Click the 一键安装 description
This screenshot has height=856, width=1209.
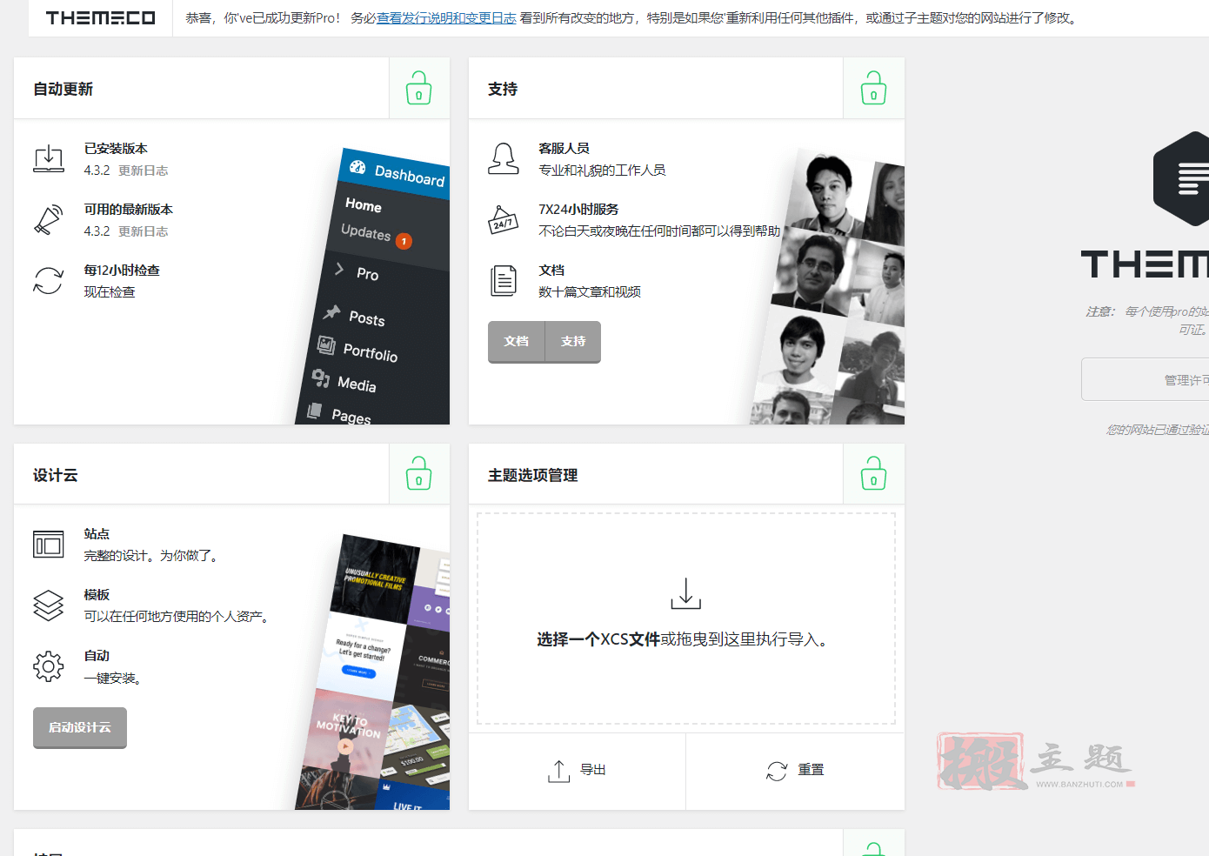point(112,679)
